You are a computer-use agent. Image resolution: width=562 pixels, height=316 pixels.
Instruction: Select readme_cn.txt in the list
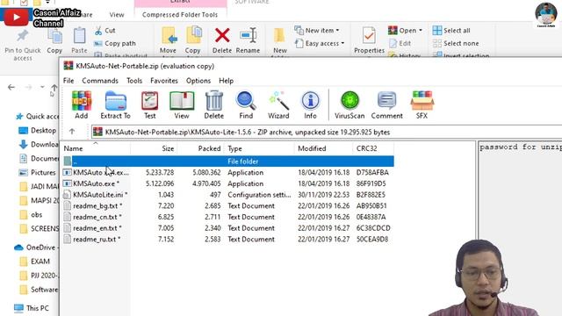coord(228,217)
